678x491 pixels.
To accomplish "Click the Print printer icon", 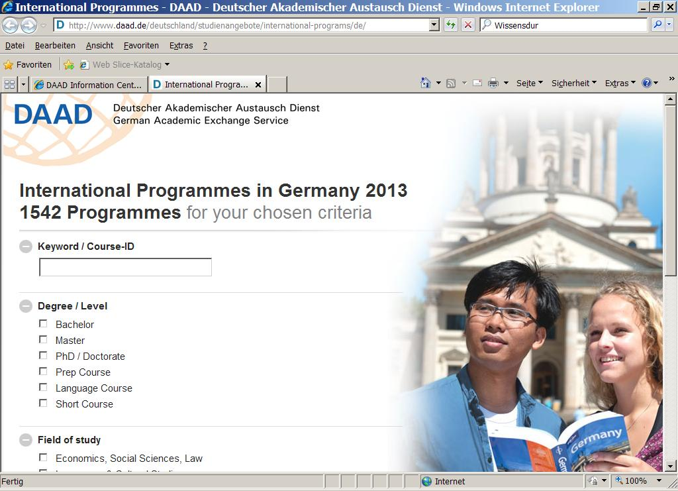I will tap(493, 83).
